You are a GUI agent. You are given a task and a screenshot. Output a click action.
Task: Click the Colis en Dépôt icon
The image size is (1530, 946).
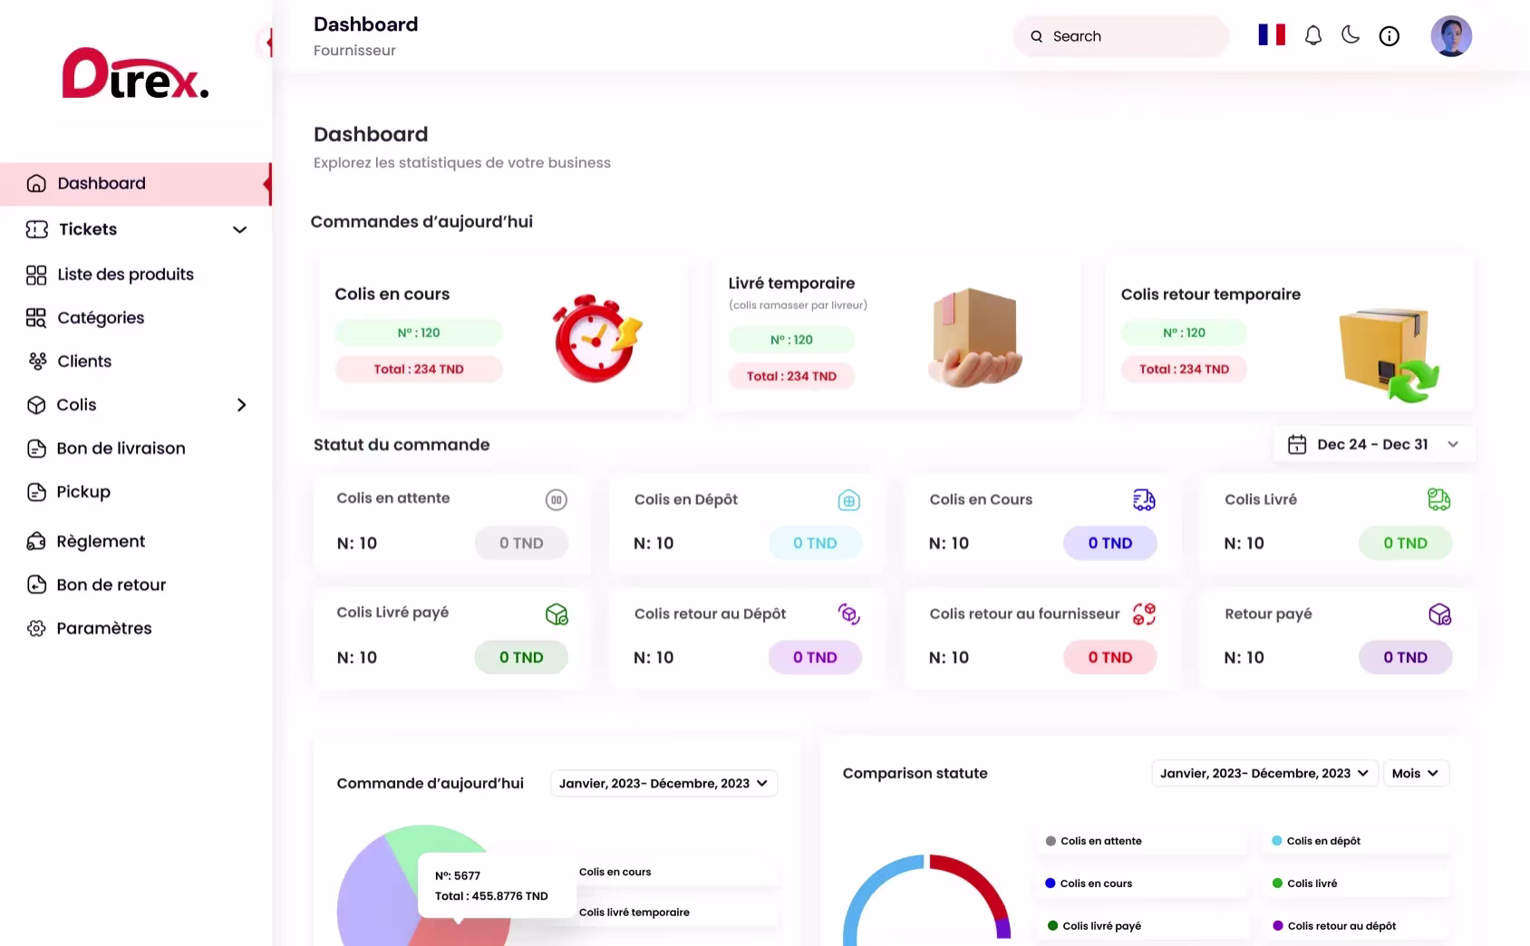point(849,500)
